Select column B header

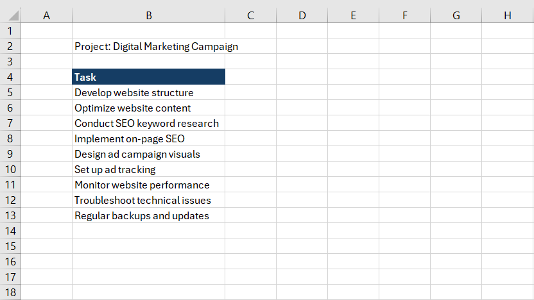148,15
